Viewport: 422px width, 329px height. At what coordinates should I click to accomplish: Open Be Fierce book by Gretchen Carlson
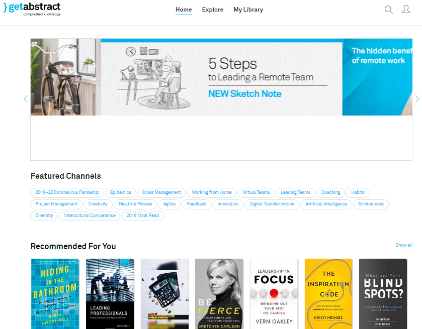click(219, 294)
